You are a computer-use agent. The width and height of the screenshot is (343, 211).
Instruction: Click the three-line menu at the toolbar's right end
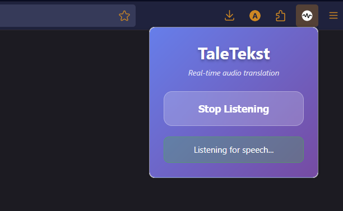[333, 16]
